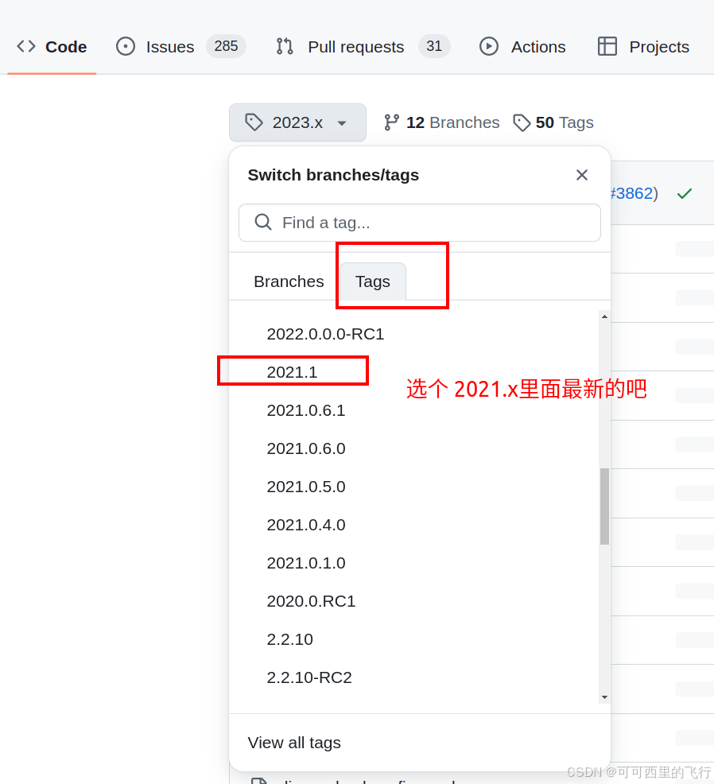The width and height of the screenshot is (714, 784).
Task: Click the Issues circle icon
Action: pos(126,46)
